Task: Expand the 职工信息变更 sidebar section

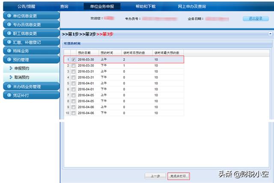Action: pyautogui.click(x=31, y=33)
